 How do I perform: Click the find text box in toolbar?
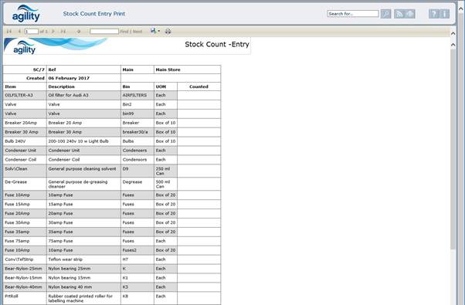point(104,31)
